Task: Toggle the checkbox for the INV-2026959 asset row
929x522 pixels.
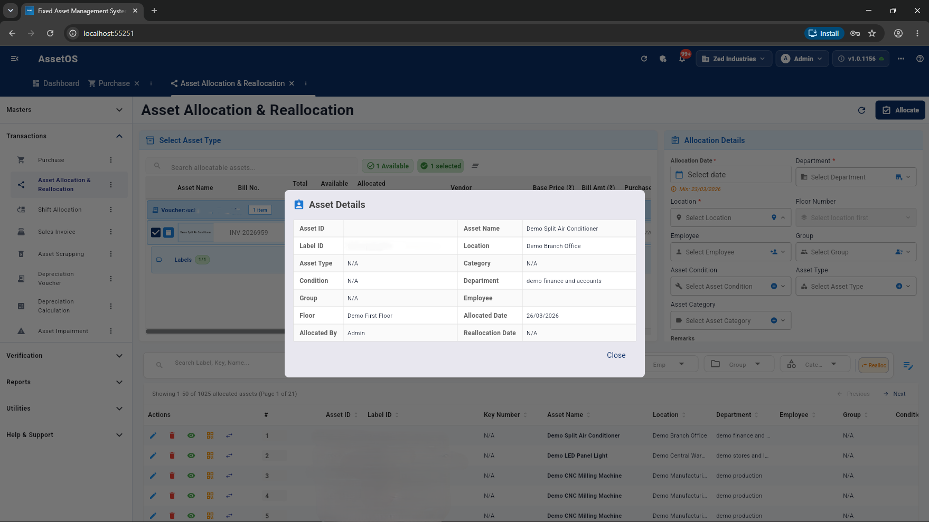Action: pyautogui.click(x=156, y=232)
